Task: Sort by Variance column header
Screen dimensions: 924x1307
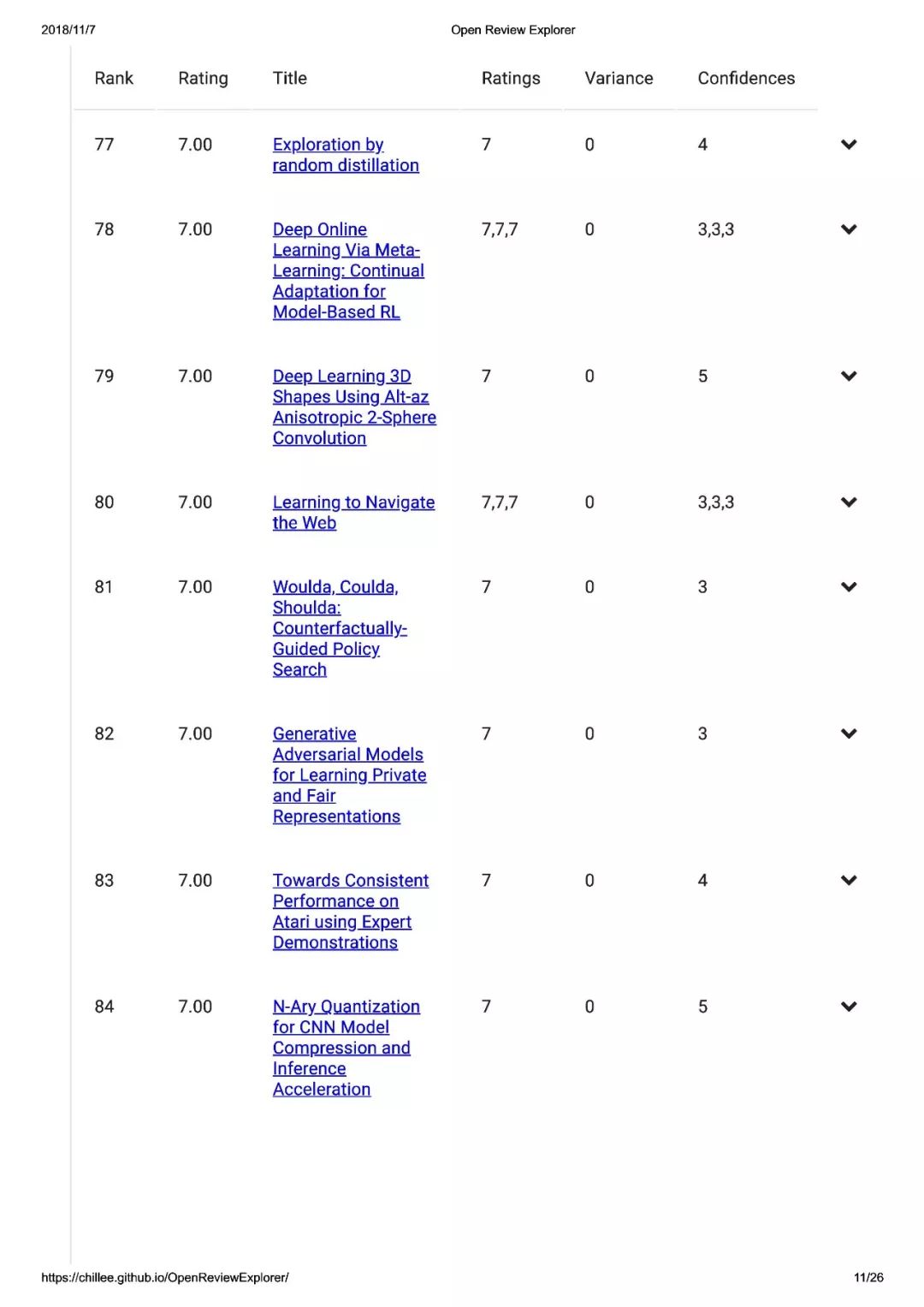Action: 619,78
